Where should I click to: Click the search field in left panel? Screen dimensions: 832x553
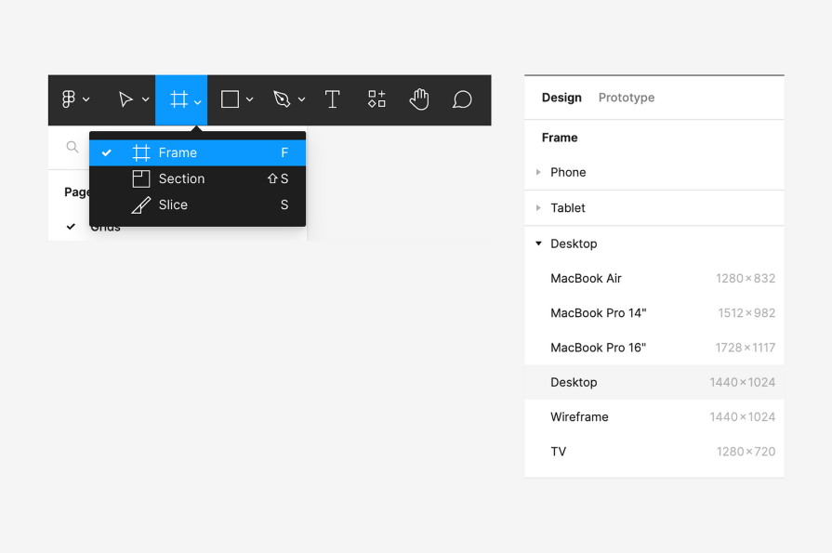pos(72,147)
